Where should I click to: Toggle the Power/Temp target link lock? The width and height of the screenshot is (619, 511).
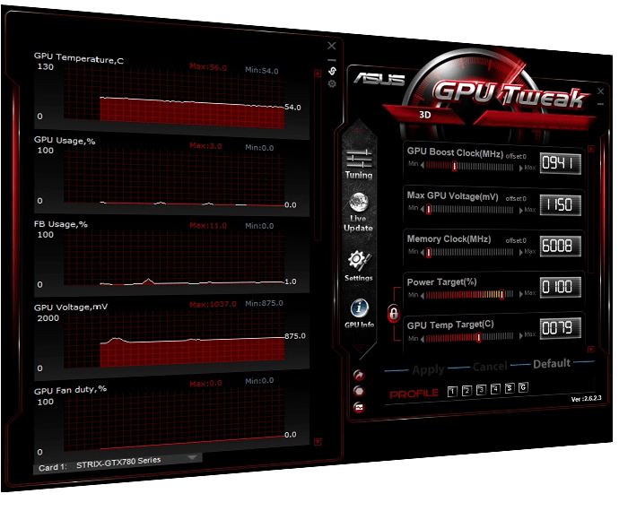pos(393,314)
